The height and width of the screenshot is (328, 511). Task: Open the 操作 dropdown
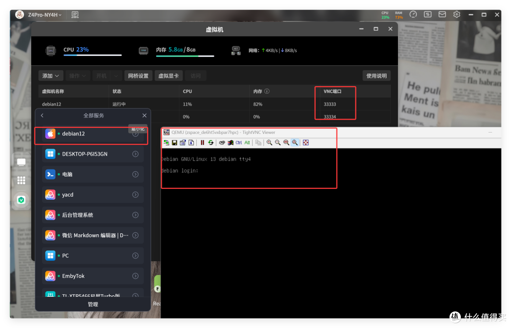click(x=78, y=76)
